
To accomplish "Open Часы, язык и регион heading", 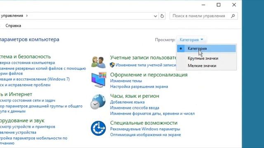I will (x=134, y=96).
